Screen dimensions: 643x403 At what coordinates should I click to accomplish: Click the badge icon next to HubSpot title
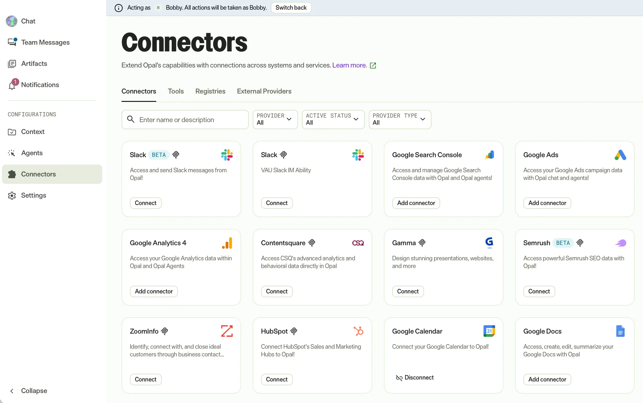tap(294, 331)
